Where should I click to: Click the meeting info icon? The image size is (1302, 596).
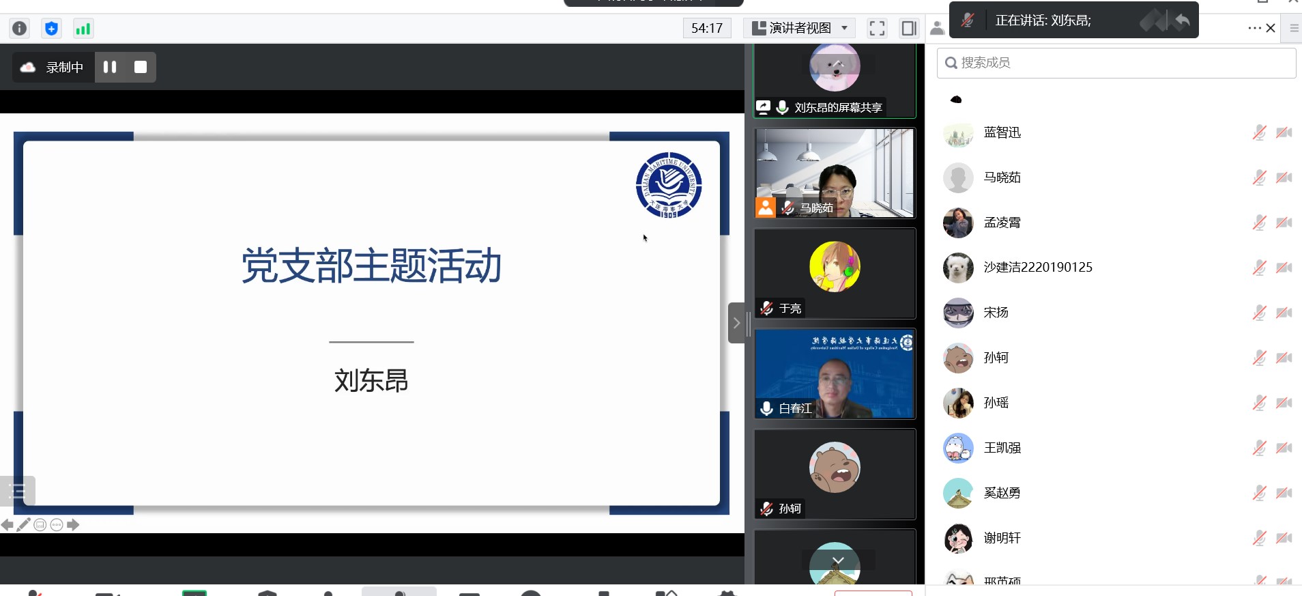click(x=20, y=28)
